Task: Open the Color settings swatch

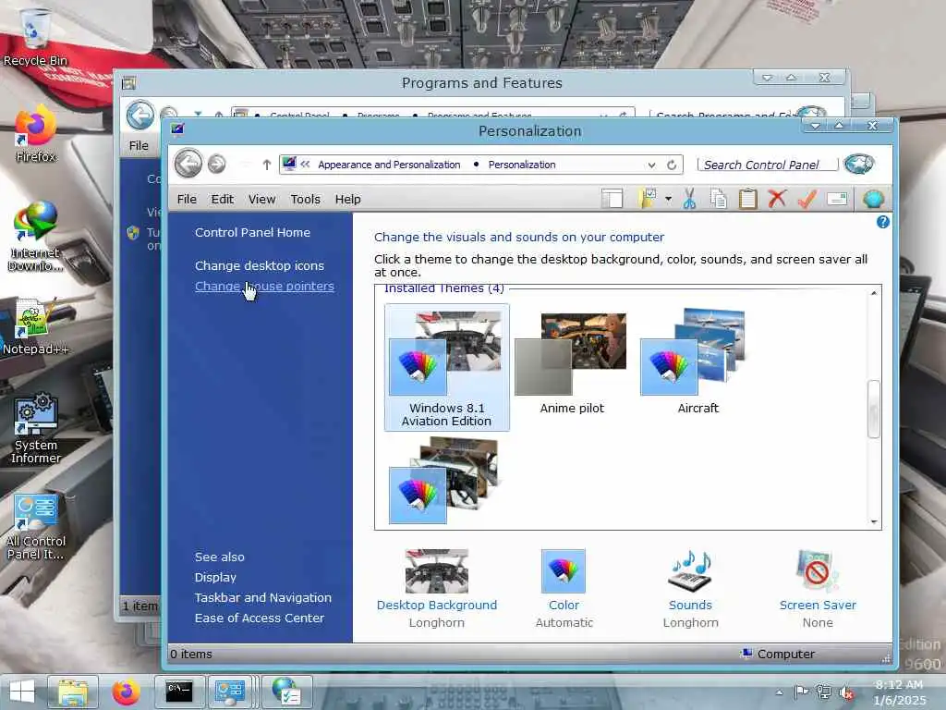Action: [564, 589]
